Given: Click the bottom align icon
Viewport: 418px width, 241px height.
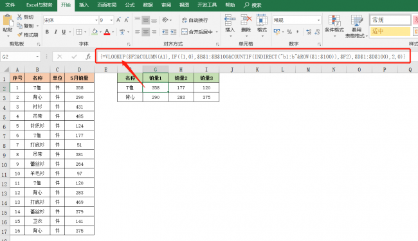Looking at the screenshot, I should pyautogui.click(x=154, y=20).
